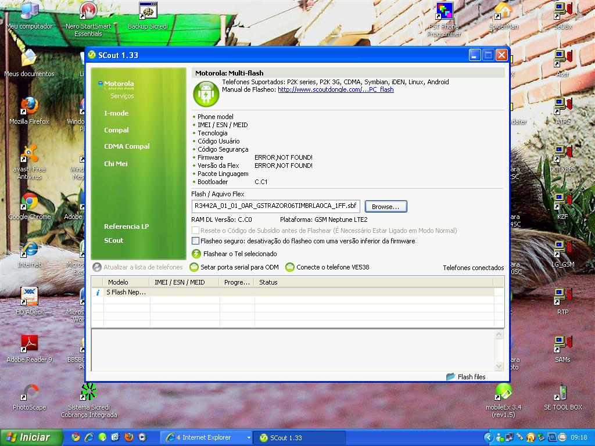
Task: Open the SeDBx desktop icon
Action: click(562, 16)
